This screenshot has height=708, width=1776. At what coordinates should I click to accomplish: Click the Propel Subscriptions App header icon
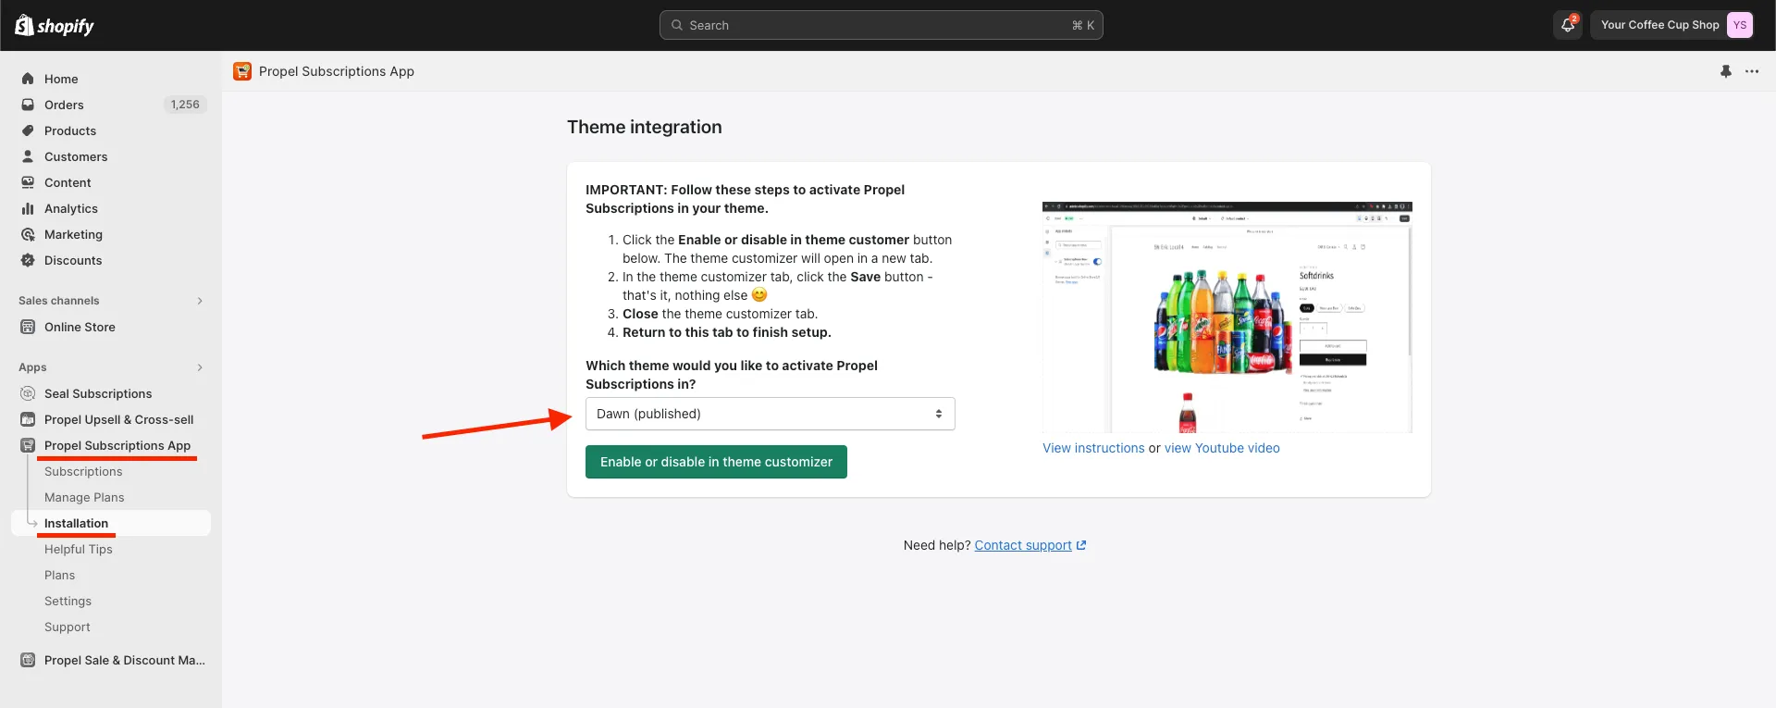[242, 71]
